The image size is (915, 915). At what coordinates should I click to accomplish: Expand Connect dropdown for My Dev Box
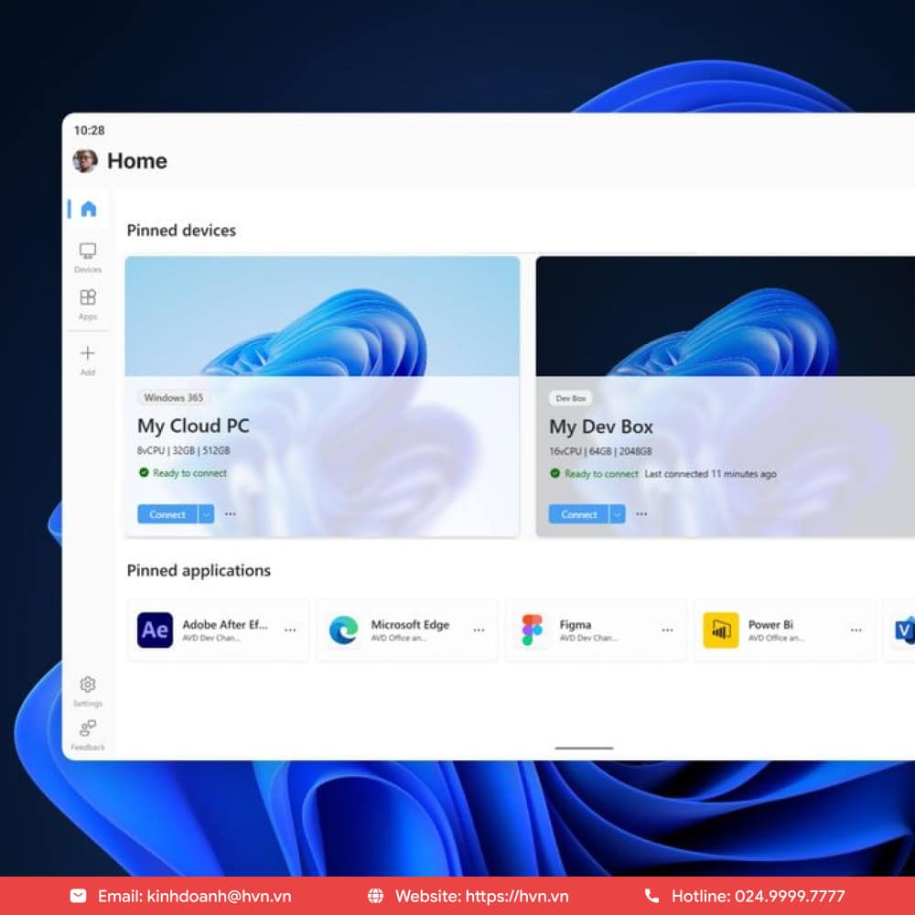point(618,514)
